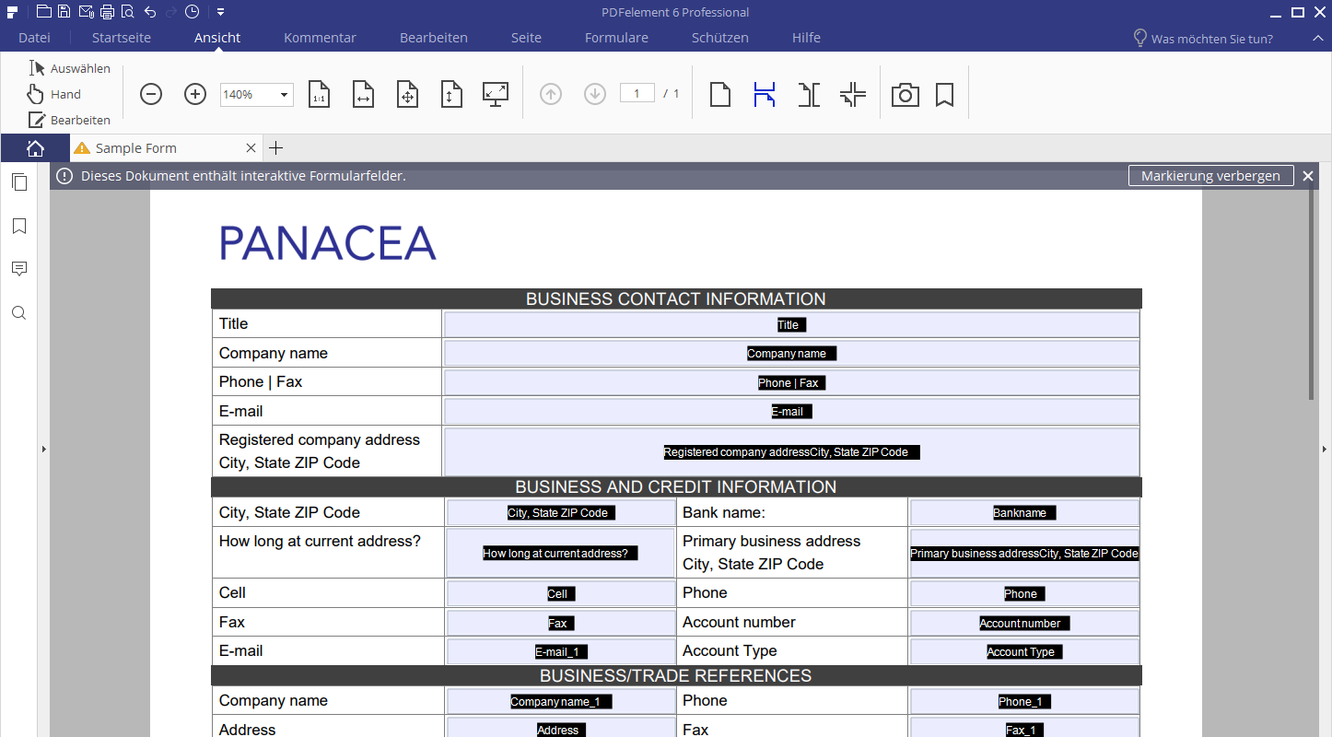Print the document via printer icon
Viewport: 1332px width, 737px height.
pyautogui.click(x=107, y=12)
